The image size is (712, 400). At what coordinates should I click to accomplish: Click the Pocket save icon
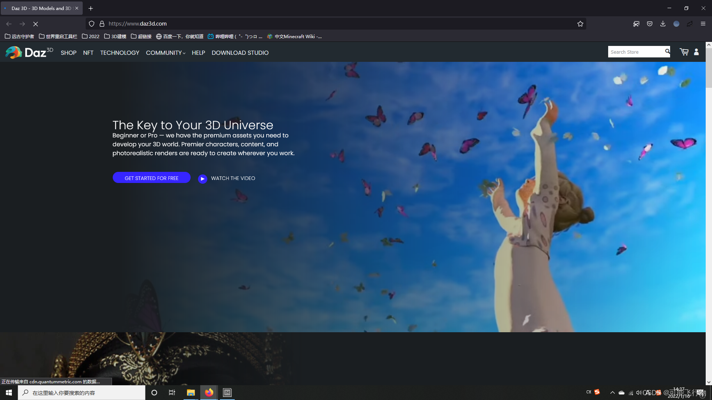click(x=650, y=24)
